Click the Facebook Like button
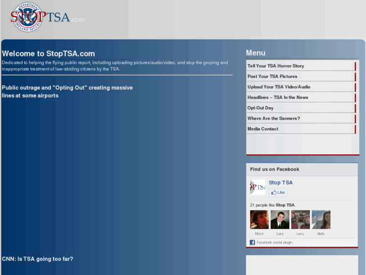The height and width of the screenshot is (275, 366). (x=278, y=192)
